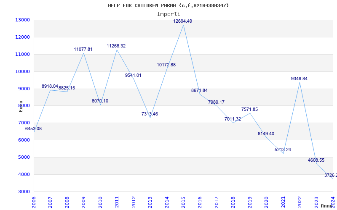Click the Importi subtitle
The image size is (337, 210).
pos(168,14)
